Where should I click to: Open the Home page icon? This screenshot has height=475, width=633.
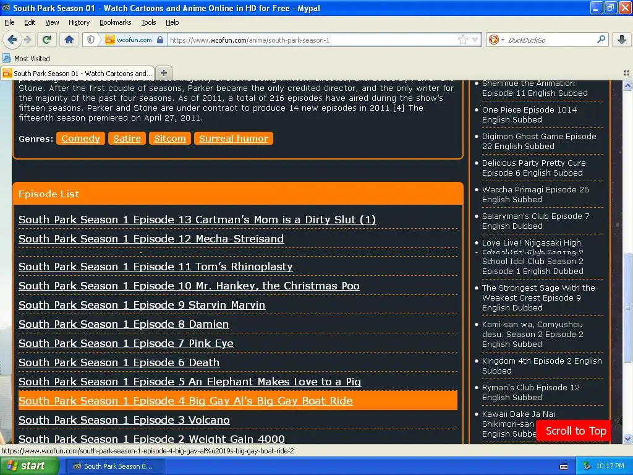coord(69,40)
